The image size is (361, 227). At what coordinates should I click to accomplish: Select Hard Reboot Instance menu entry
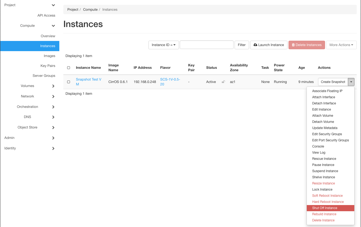tap(330, 202)
